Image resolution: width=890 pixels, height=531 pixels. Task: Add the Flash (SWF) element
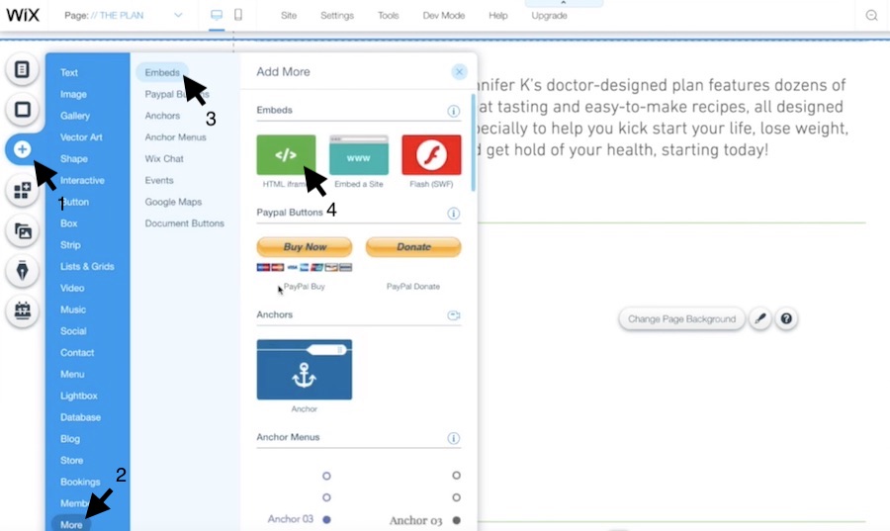[x=431, y=155]
